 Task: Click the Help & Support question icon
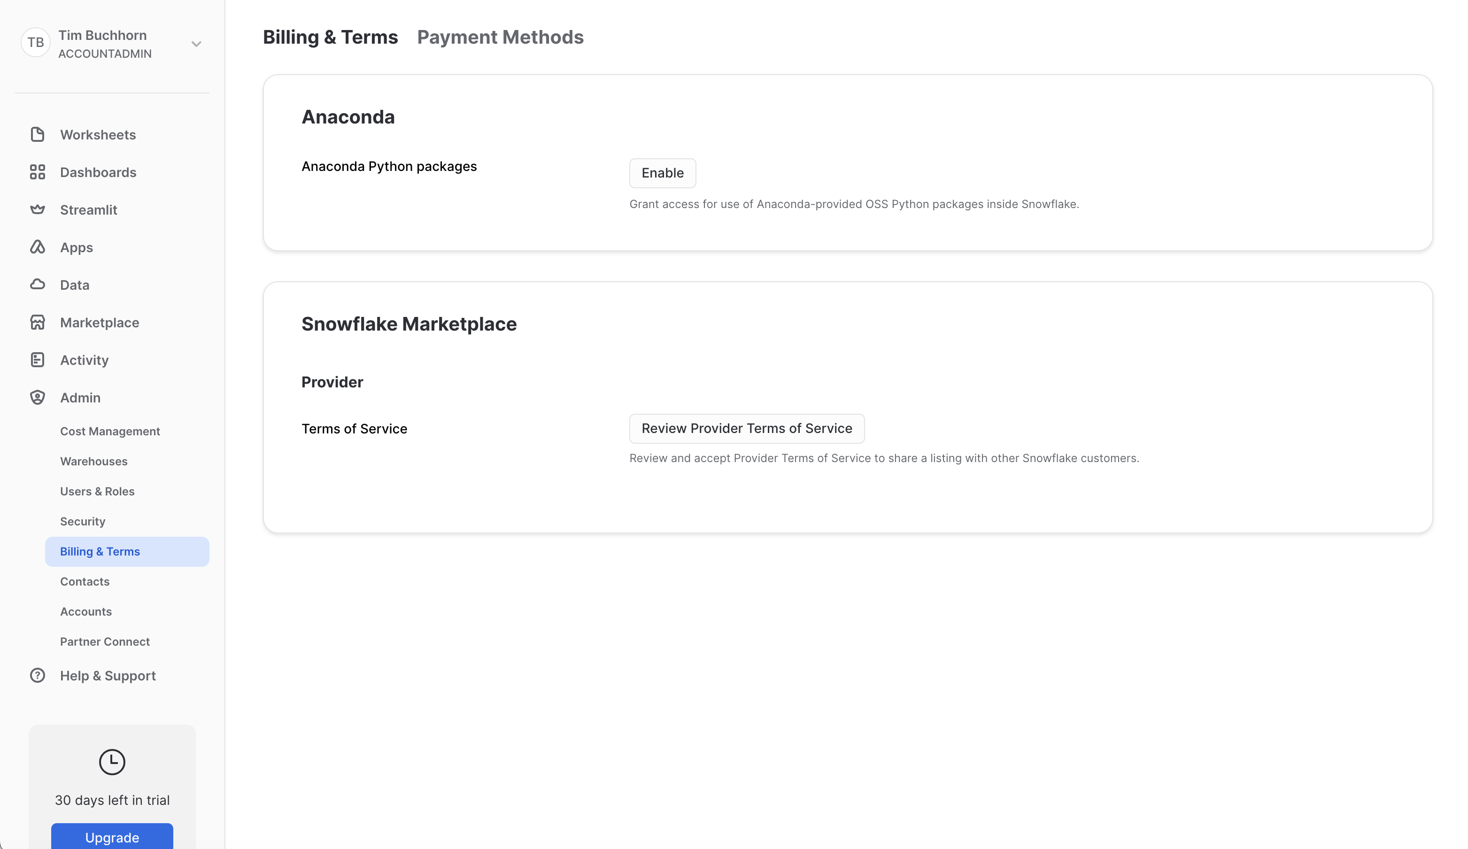click(x=37, y=675)
